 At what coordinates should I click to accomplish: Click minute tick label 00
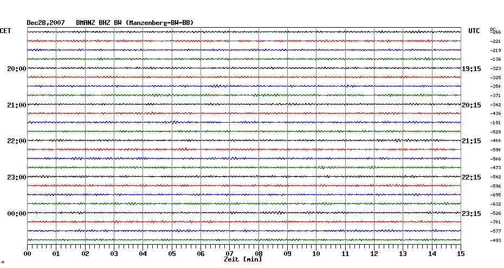(x=27, y=254)
